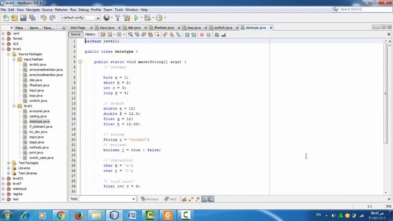Click the Toggle Highlight Search icon in editor toolbar
Screen dimensions: 393x221
pos(150,34)
